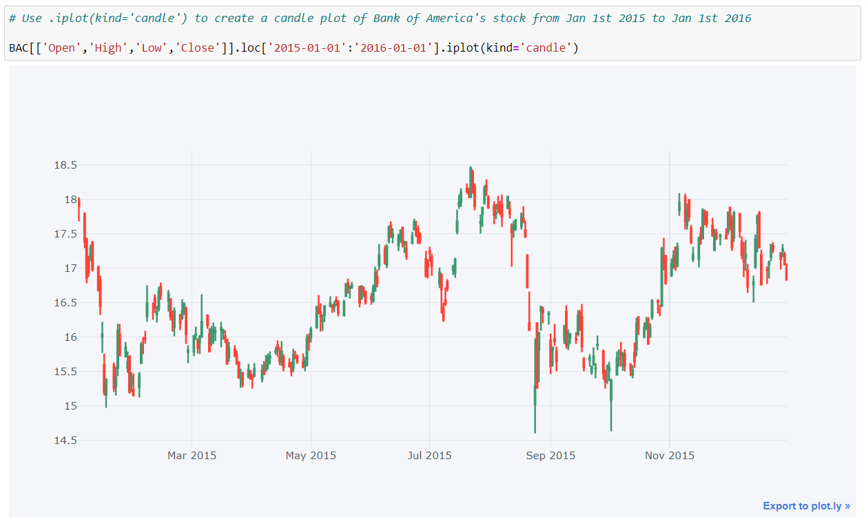Click the 17.5 y-axis label
Screen dimensions: 866x517
(x=65, y=234)
